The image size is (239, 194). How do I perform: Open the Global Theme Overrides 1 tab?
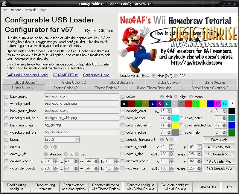[155, 88]
